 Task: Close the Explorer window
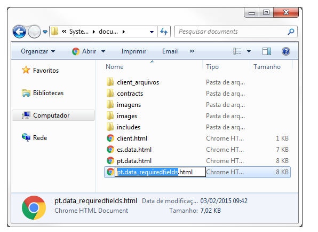click(x=286, y=13)
